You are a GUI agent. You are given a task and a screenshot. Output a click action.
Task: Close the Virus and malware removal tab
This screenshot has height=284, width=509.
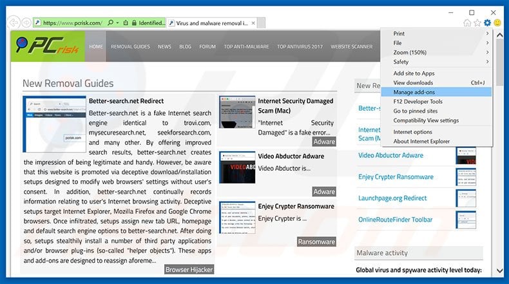tap(253, 23)
